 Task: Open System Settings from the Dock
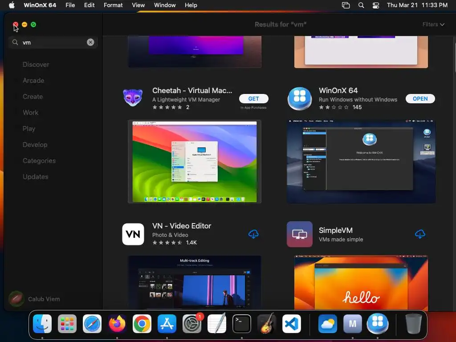[x=192, y=324]
